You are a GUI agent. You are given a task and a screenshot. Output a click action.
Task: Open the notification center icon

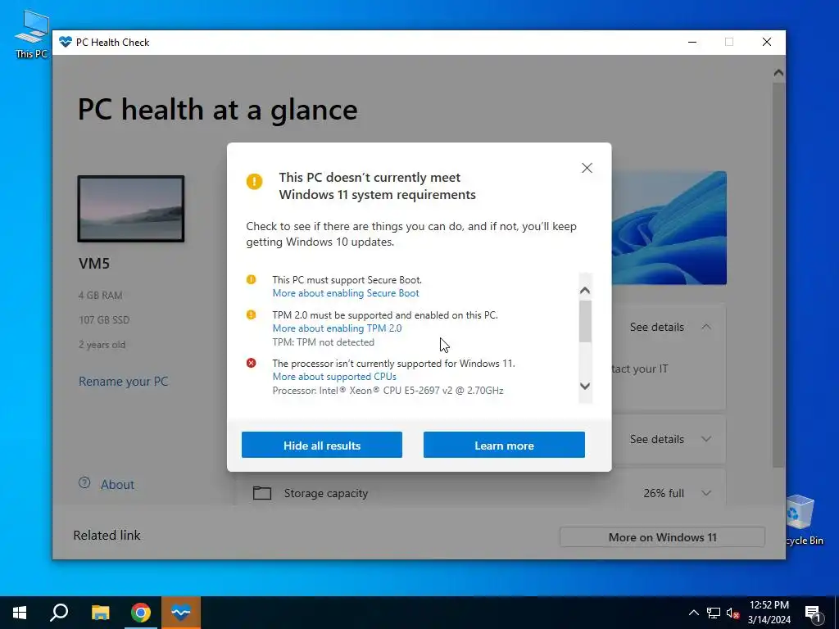pyautogui.click(x=813, y=613)
